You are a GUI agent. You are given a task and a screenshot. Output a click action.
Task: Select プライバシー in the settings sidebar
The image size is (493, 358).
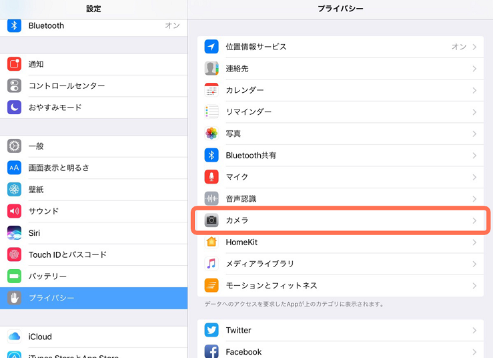(x=93, y=298)
